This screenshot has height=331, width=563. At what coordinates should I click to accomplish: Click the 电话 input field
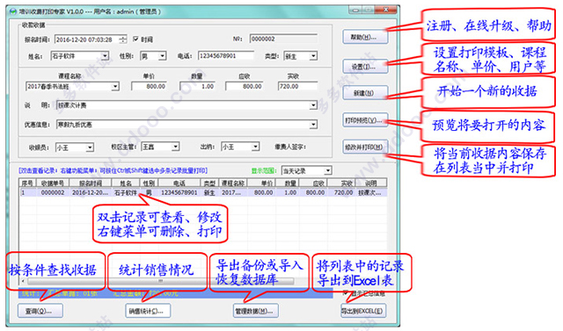(x=226, y=56)
